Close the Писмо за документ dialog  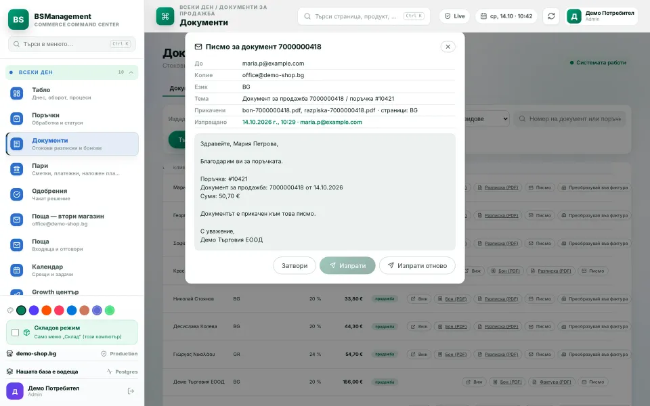click(x=448, y=47)
